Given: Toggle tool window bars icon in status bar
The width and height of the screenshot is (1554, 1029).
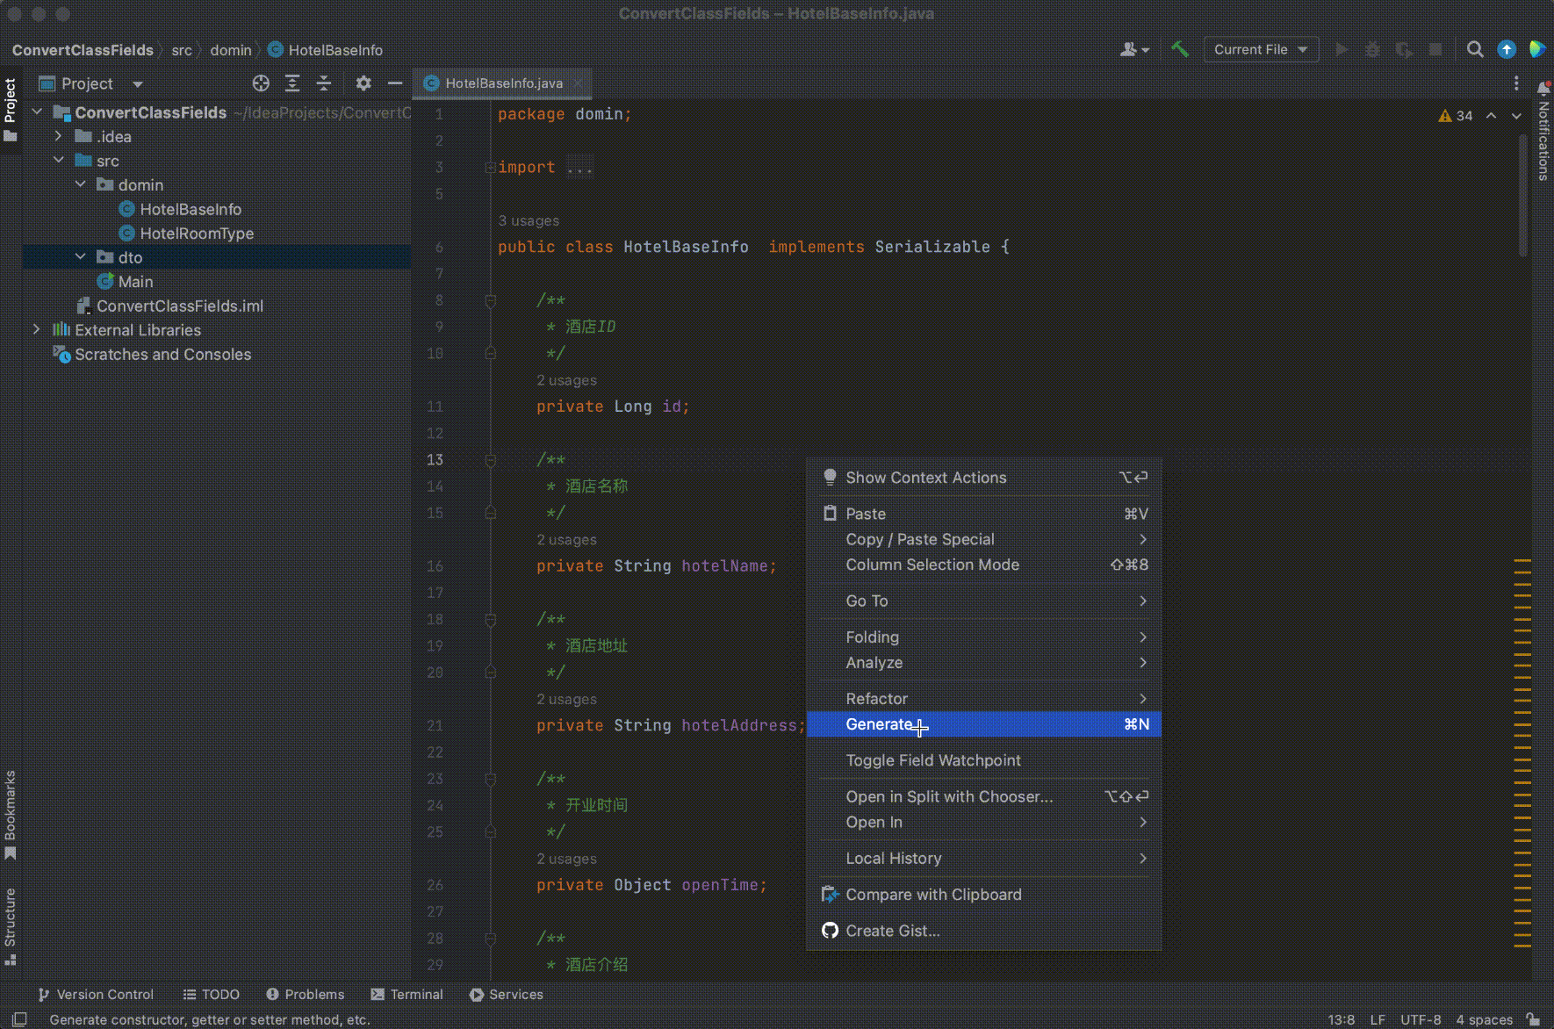Looking at the screenshot, I should (x=18, y=1019).
